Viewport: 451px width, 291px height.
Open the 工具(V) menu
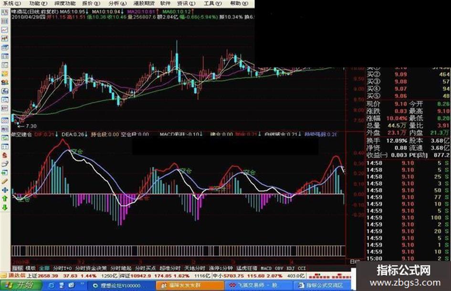(x=212, y=3)
